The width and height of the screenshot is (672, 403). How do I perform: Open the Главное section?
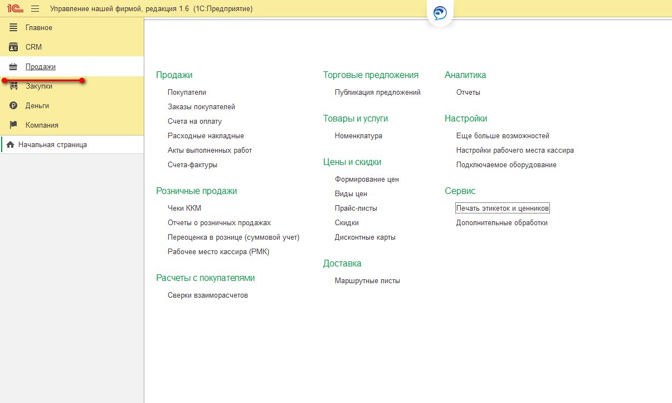(72, 27)
